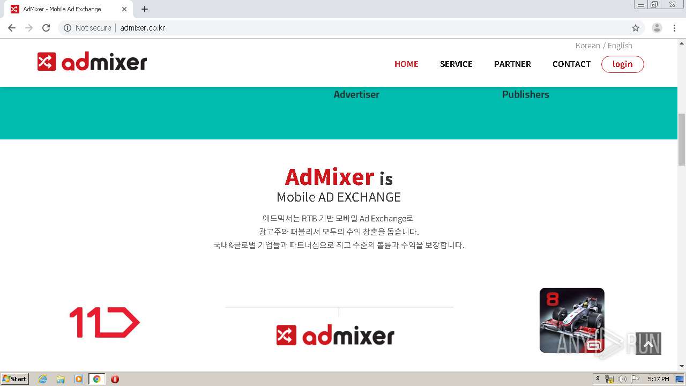Open a new browser tab

click(145, 9)
